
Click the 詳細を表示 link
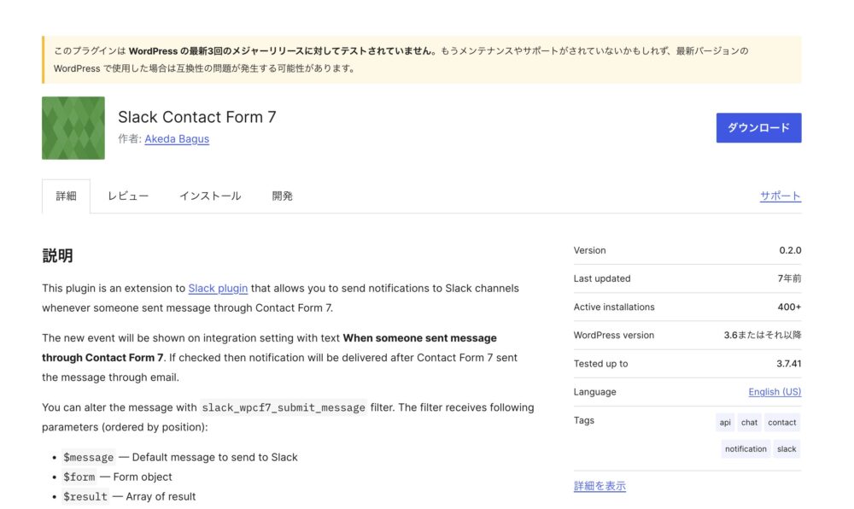[600, 486]
